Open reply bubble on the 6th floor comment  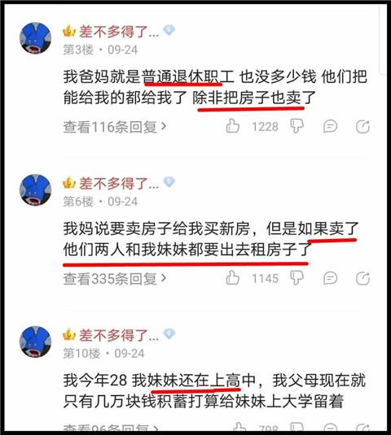[x=331, y=279]
